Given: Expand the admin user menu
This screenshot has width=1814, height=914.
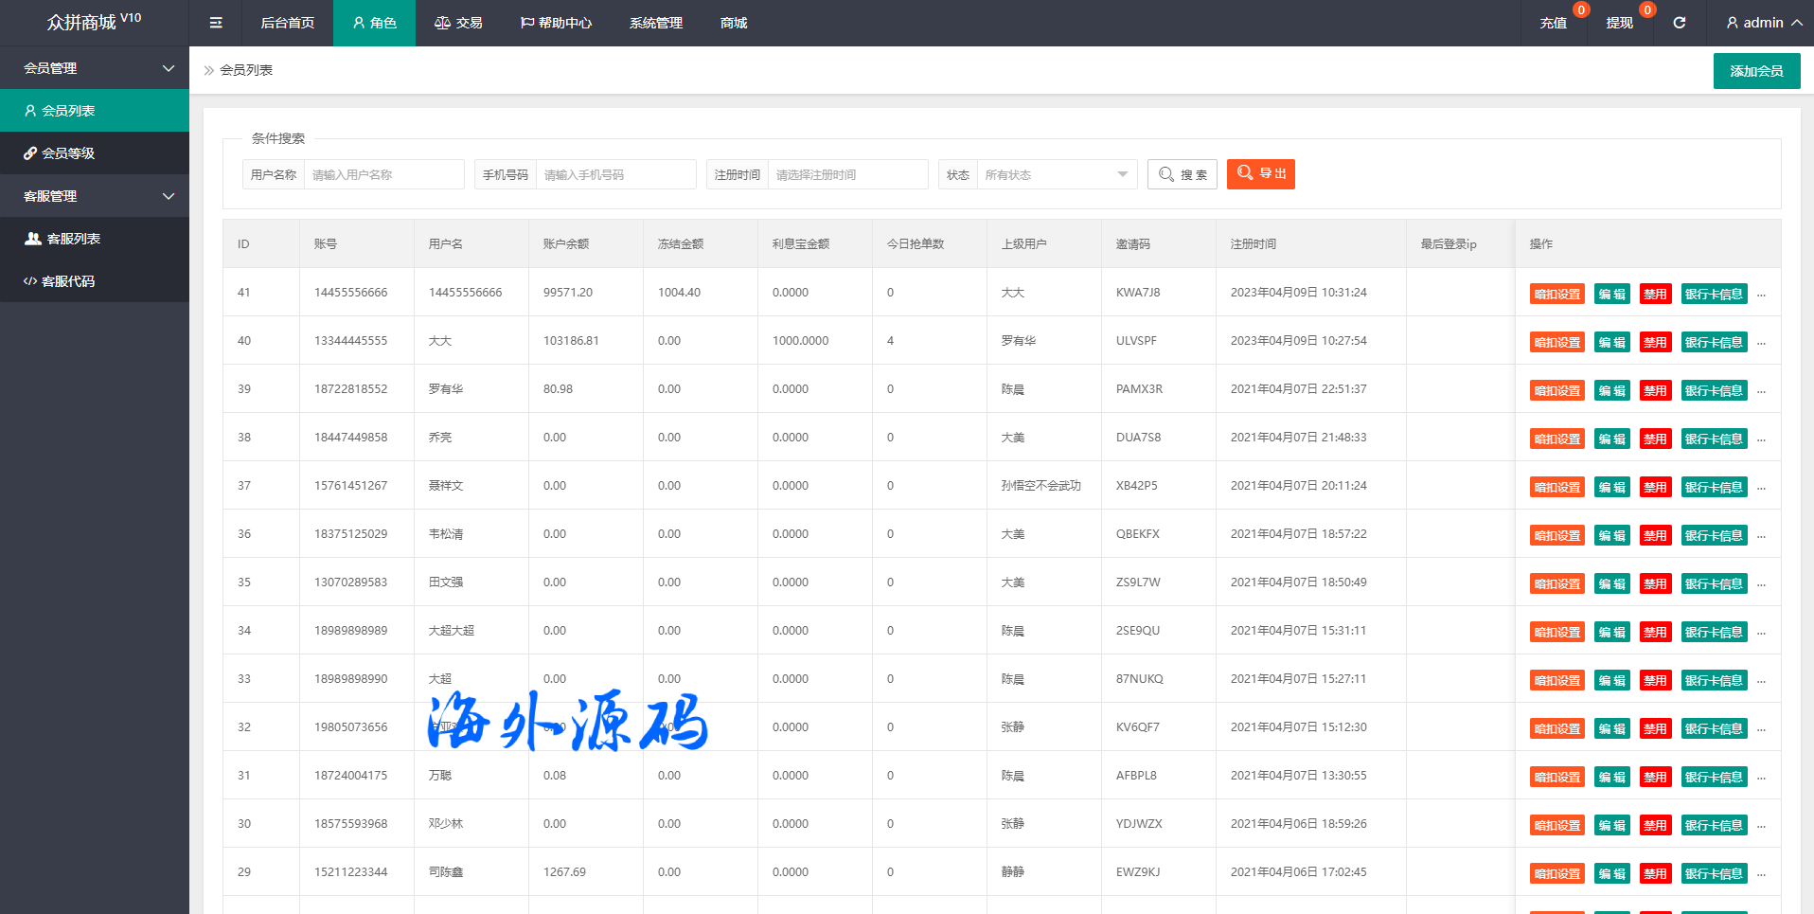Looking at the screenshot, I should 1763,23.
